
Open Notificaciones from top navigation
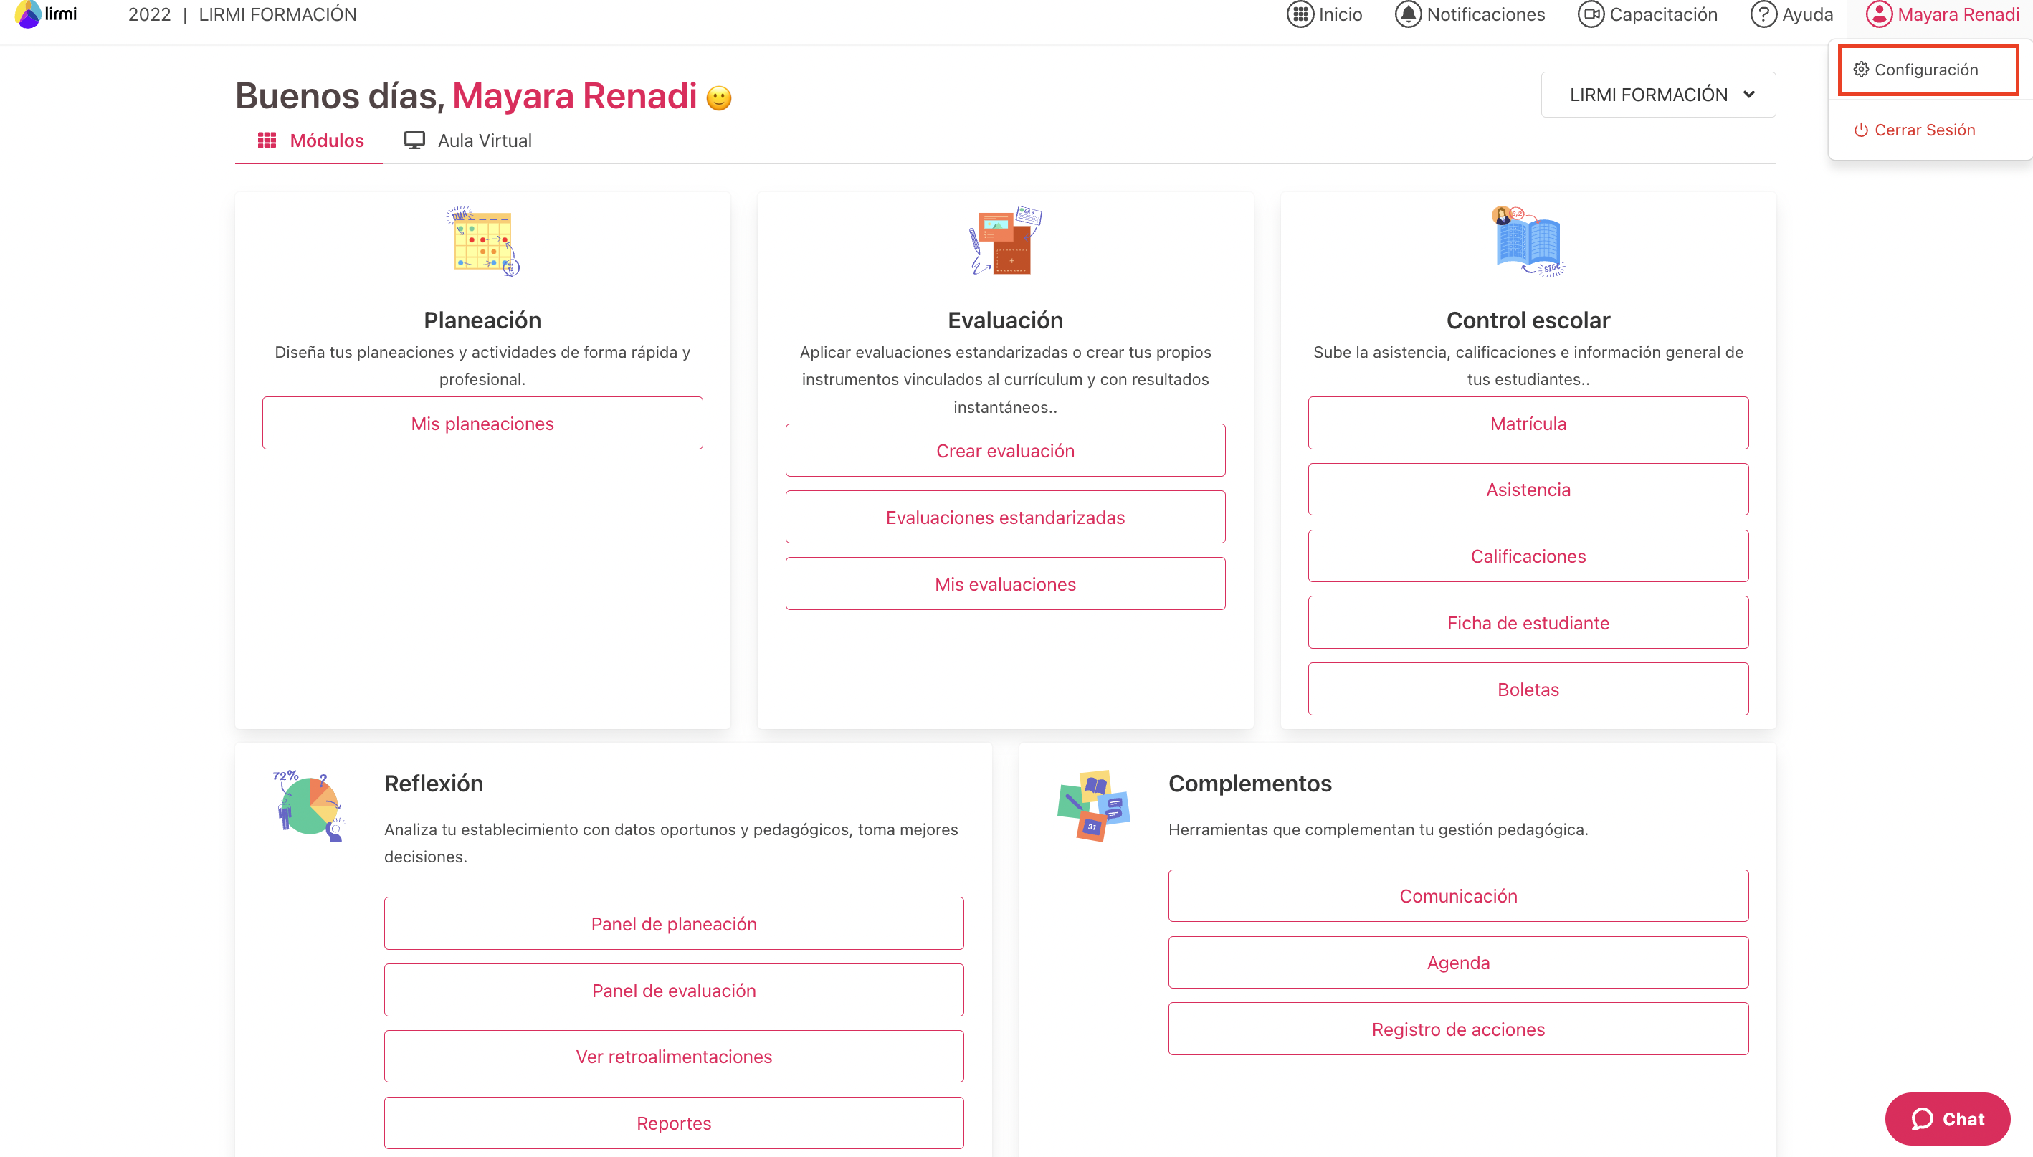pos(1470,14)
